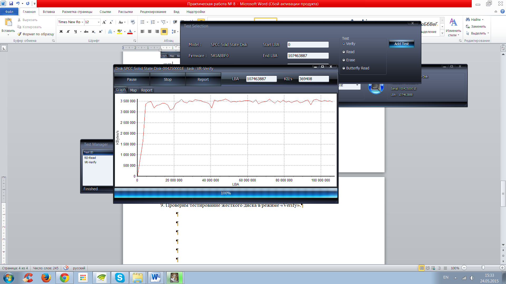Switch to Print Layout view icon

tap(422, 268)
